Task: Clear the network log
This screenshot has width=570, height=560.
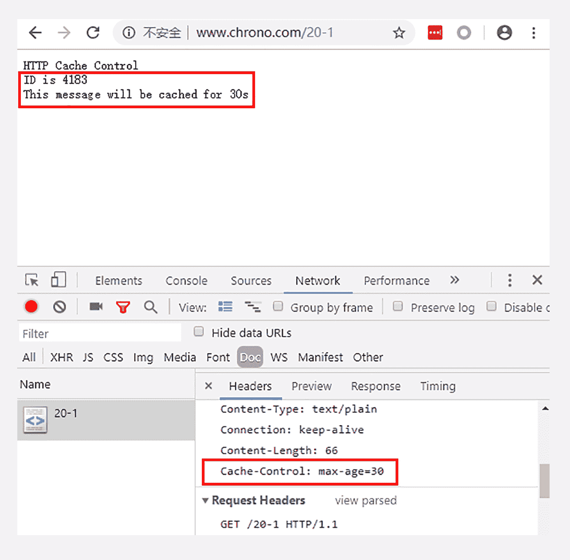Action: coord(59,307)
